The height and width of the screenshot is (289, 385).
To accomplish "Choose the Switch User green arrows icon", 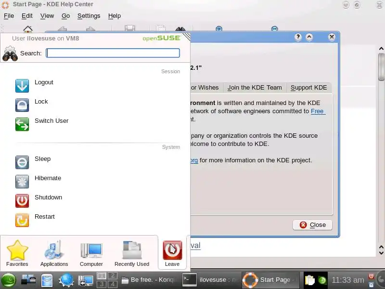I will tap(22, 124).
